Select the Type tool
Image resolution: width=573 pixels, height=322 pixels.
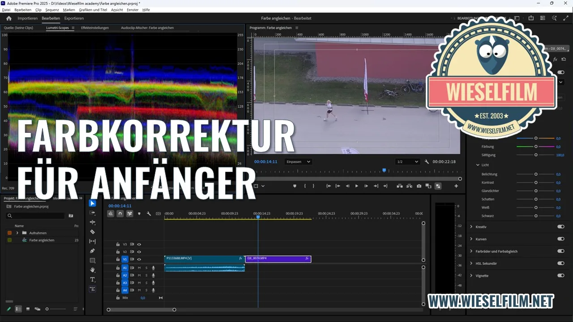click(92, 280)
